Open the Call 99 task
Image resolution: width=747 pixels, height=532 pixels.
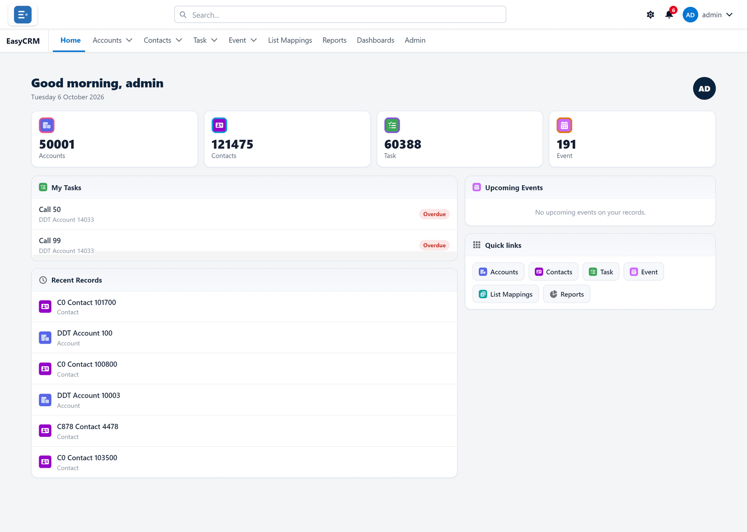pos(244,245)
